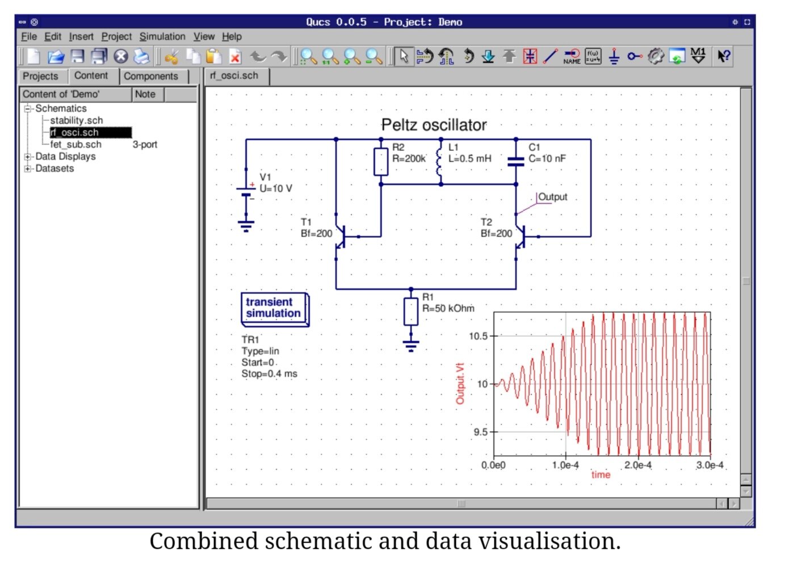Go into subcircuit with the blue down-arrow icon
The image size is (785, 564).
pos(488,56)
